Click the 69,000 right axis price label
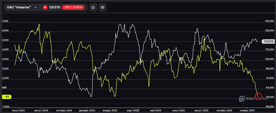Viewport: 276px width, 113px height. click(269, 106)
